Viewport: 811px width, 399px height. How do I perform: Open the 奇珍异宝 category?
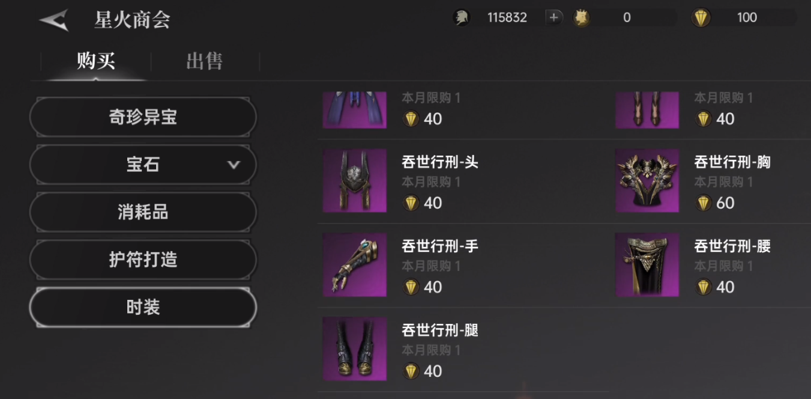pos(143,117)
